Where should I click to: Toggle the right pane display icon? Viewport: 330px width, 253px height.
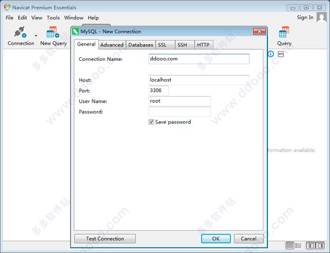point(321,245)
